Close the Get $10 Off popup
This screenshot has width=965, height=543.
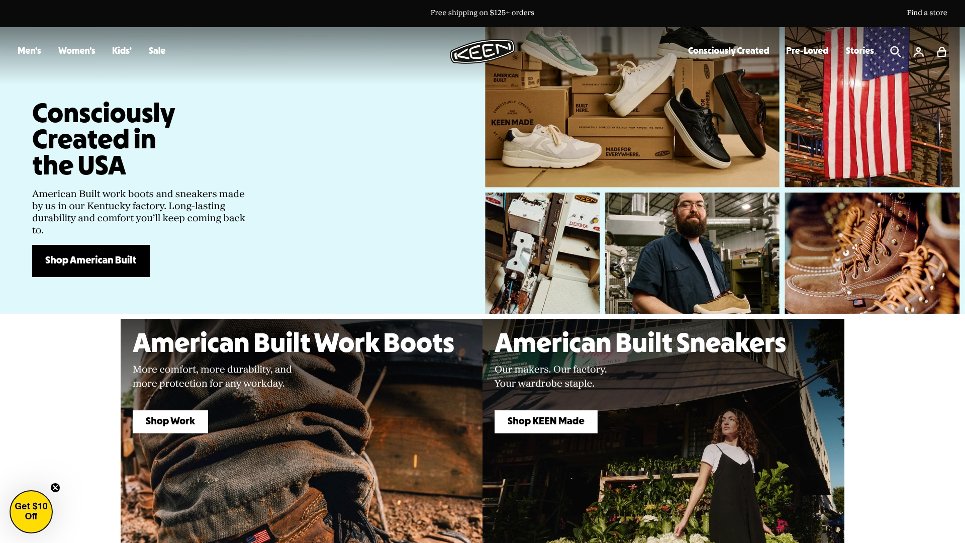coord(55,488)
